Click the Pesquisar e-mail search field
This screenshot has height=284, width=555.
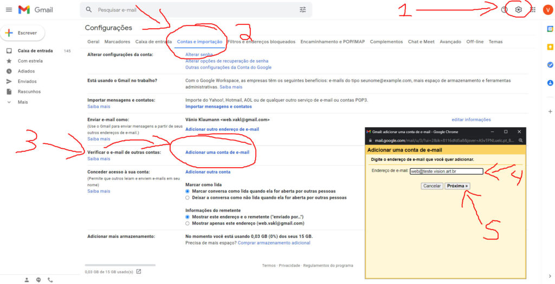click(x=196, y=10)
